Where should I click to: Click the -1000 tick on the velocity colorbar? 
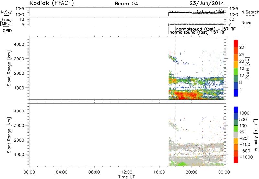pos(246,157)
